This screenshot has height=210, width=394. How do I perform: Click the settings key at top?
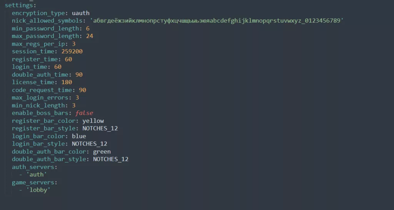pyautogui.click(x=19, y=5)
